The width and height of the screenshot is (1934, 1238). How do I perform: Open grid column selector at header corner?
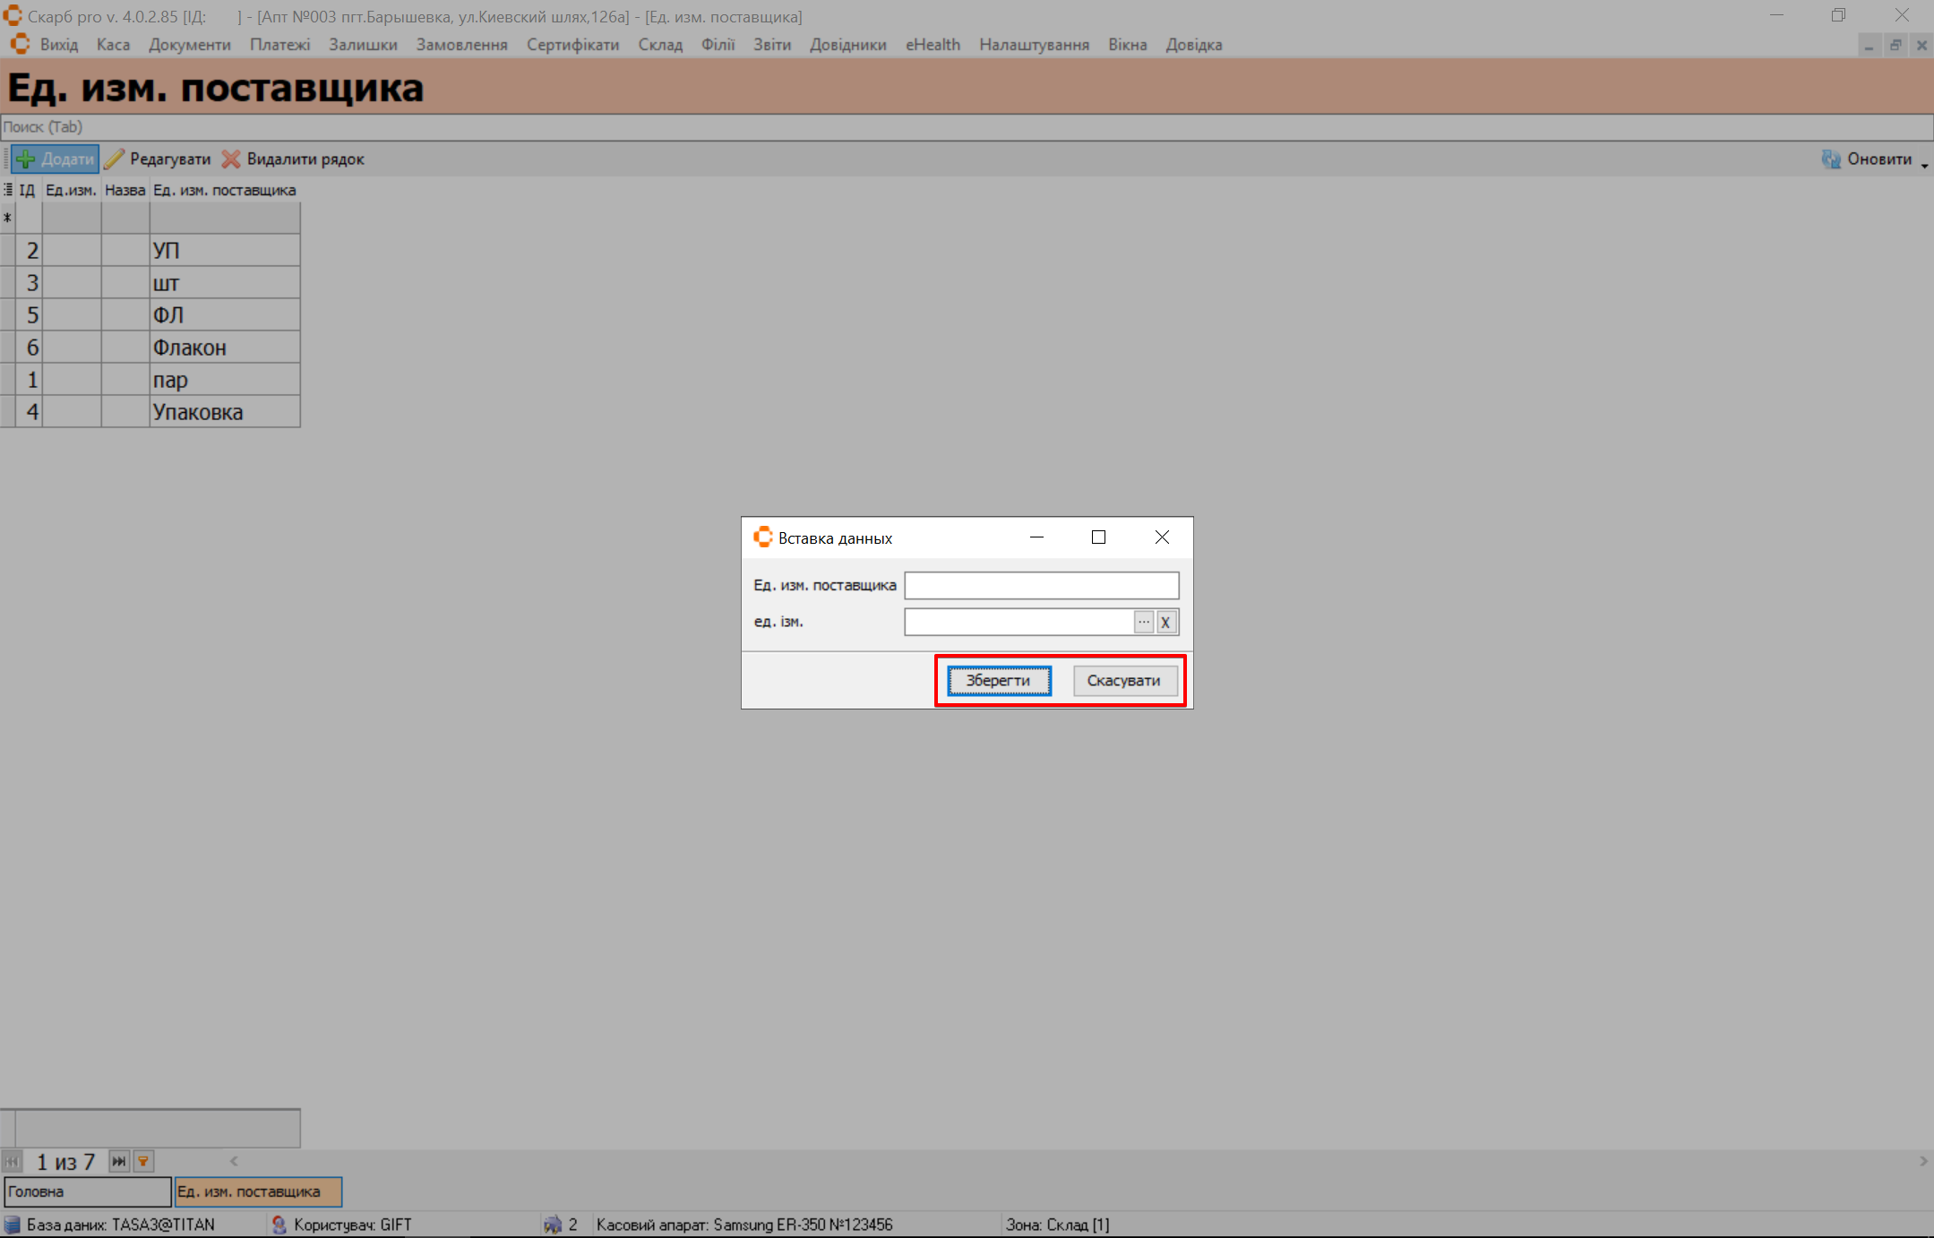[x=8, y=190]
